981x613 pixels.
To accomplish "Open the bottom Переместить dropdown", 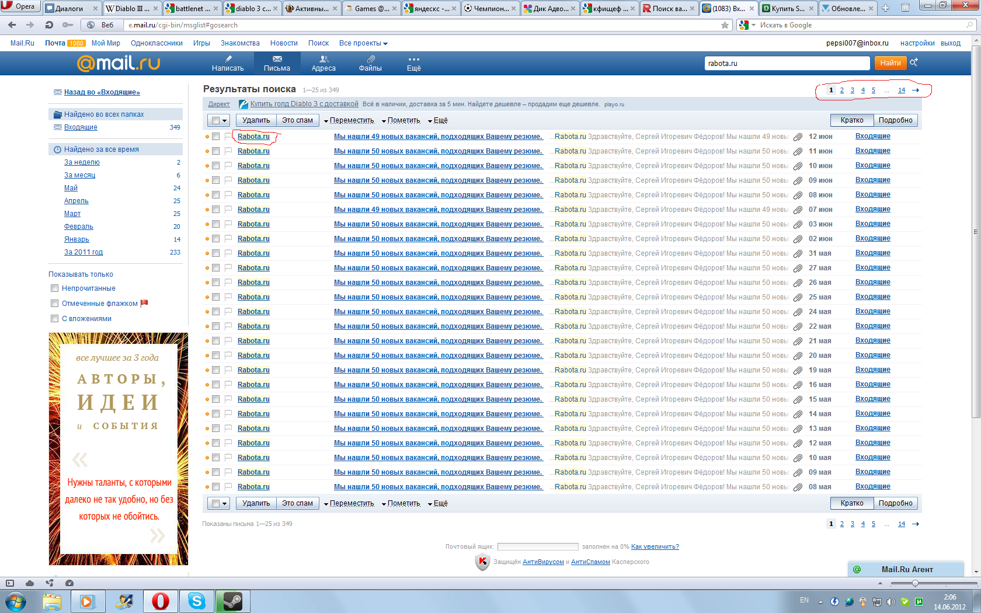I will click(349, 503).
